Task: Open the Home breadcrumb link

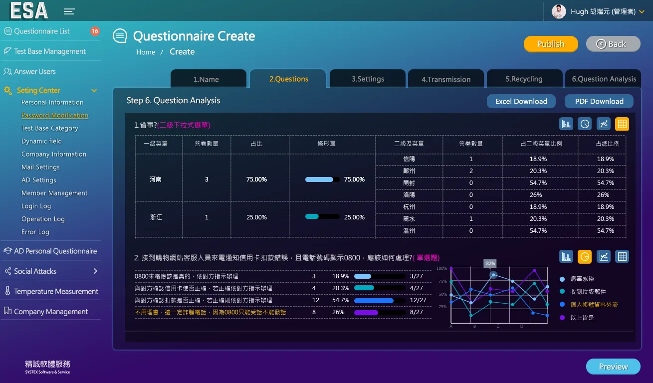Action: [x=146, y=52]
